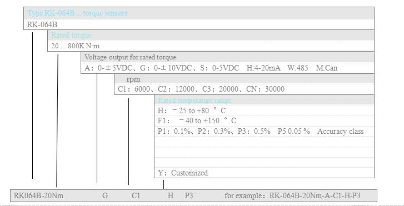Screen dimensions: 404x206
Task: Click the 'Rated temperature range' heading
Action: (194, 101)
